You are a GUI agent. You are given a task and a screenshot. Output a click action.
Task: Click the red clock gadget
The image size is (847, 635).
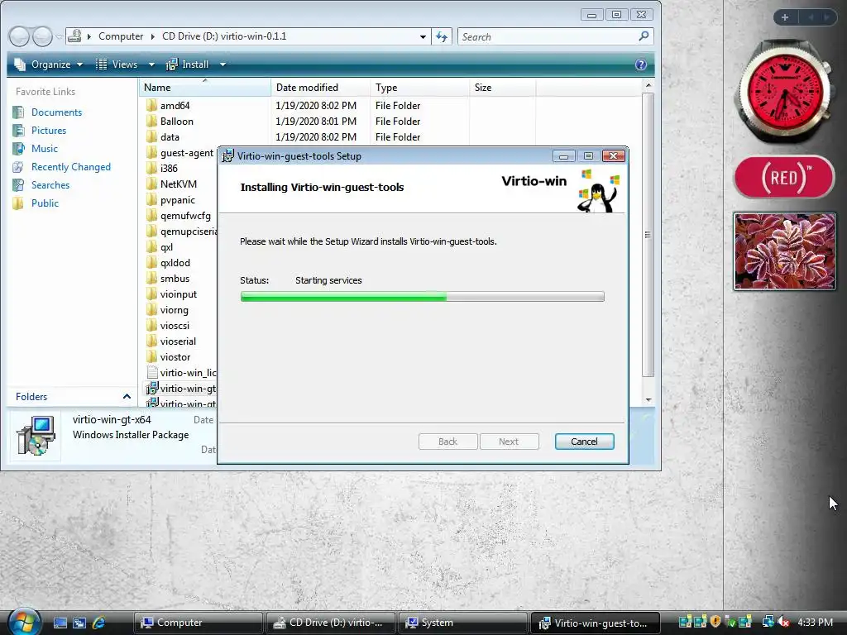point(784,92)
